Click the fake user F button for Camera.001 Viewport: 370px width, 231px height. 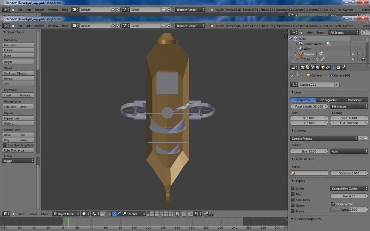point(337,84)
